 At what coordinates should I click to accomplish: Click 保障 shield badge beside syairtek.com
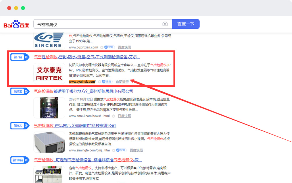(107, 81)
